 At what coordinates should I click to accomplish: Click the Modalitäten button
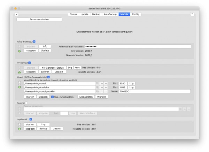click(86, 97)
